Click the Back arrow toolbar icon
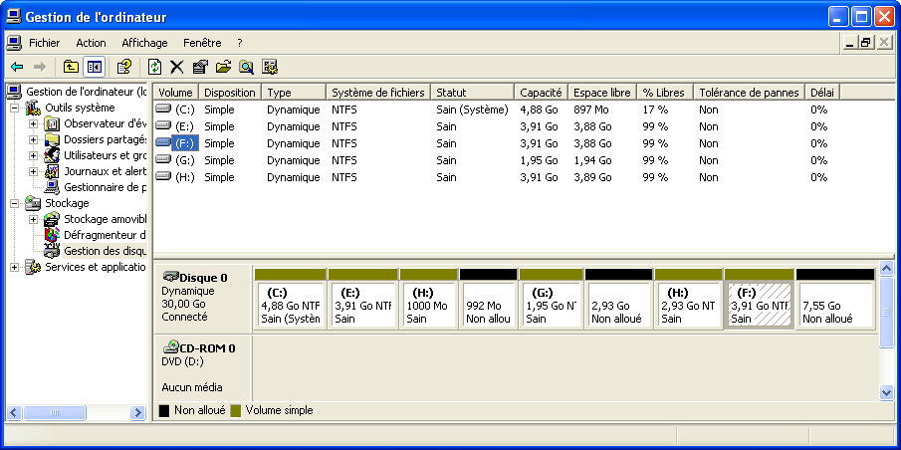 coord(17,68)
